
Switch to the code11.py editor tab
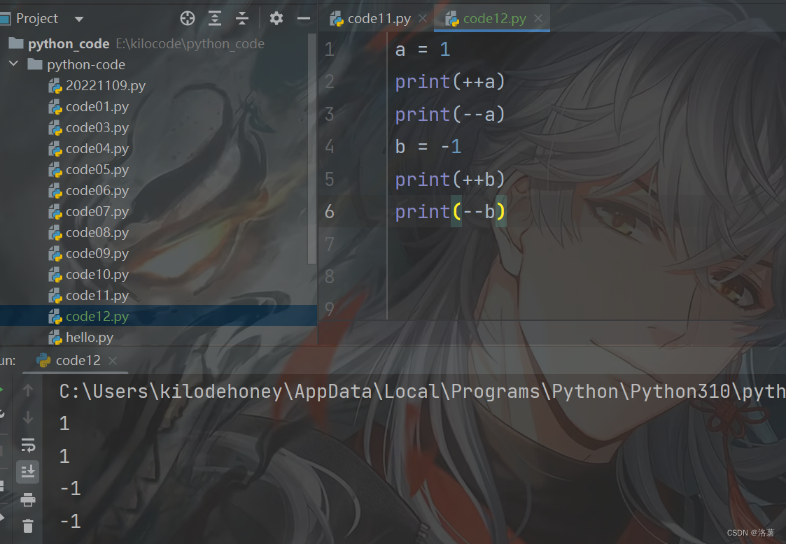379,19
